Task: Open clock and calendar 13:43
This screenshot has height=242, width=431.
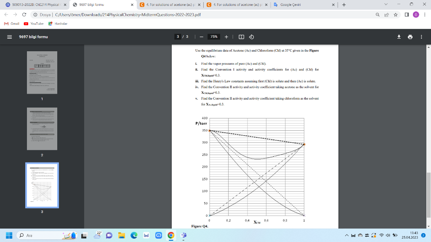Action: (x=410, y=235)
